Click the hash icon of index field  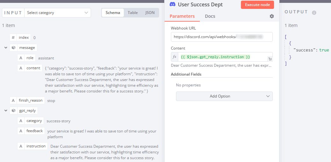pos(13,37)
